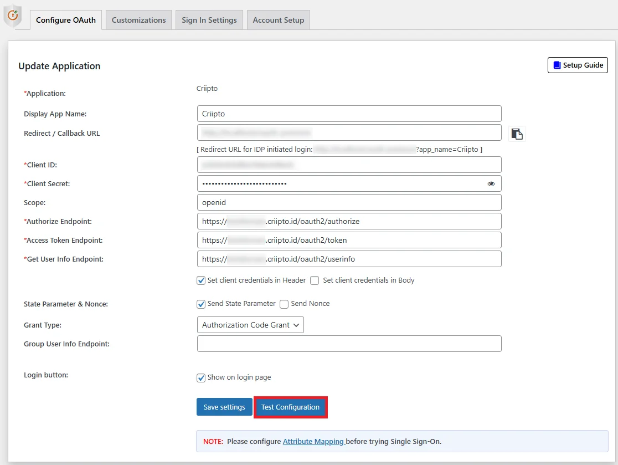Click the Update Application heading

point(59,66)
